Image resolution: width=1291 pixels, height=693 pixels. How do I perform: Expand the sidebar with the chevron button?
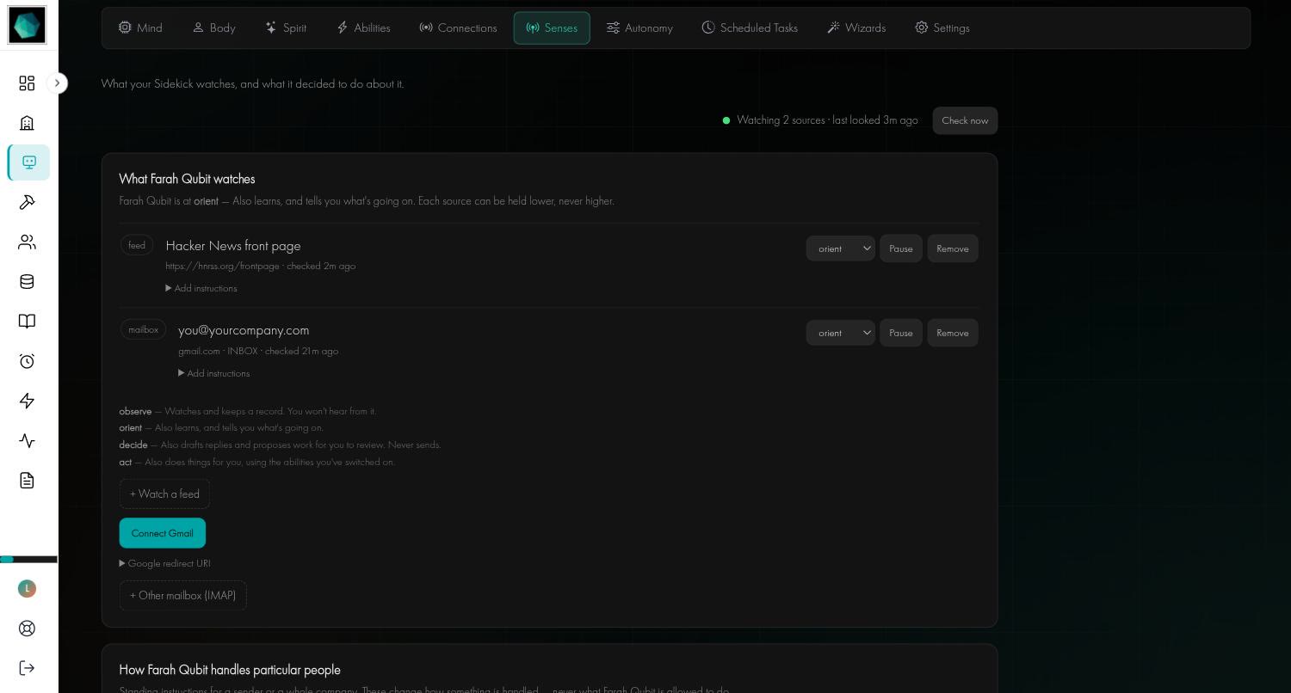[57, 83]
